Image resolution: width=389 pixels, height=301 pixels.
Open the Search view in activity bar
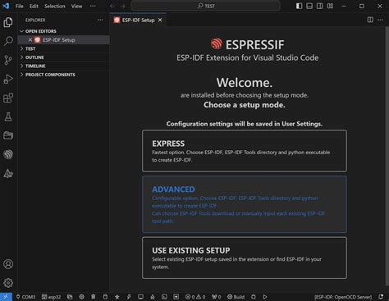[8, 41]
